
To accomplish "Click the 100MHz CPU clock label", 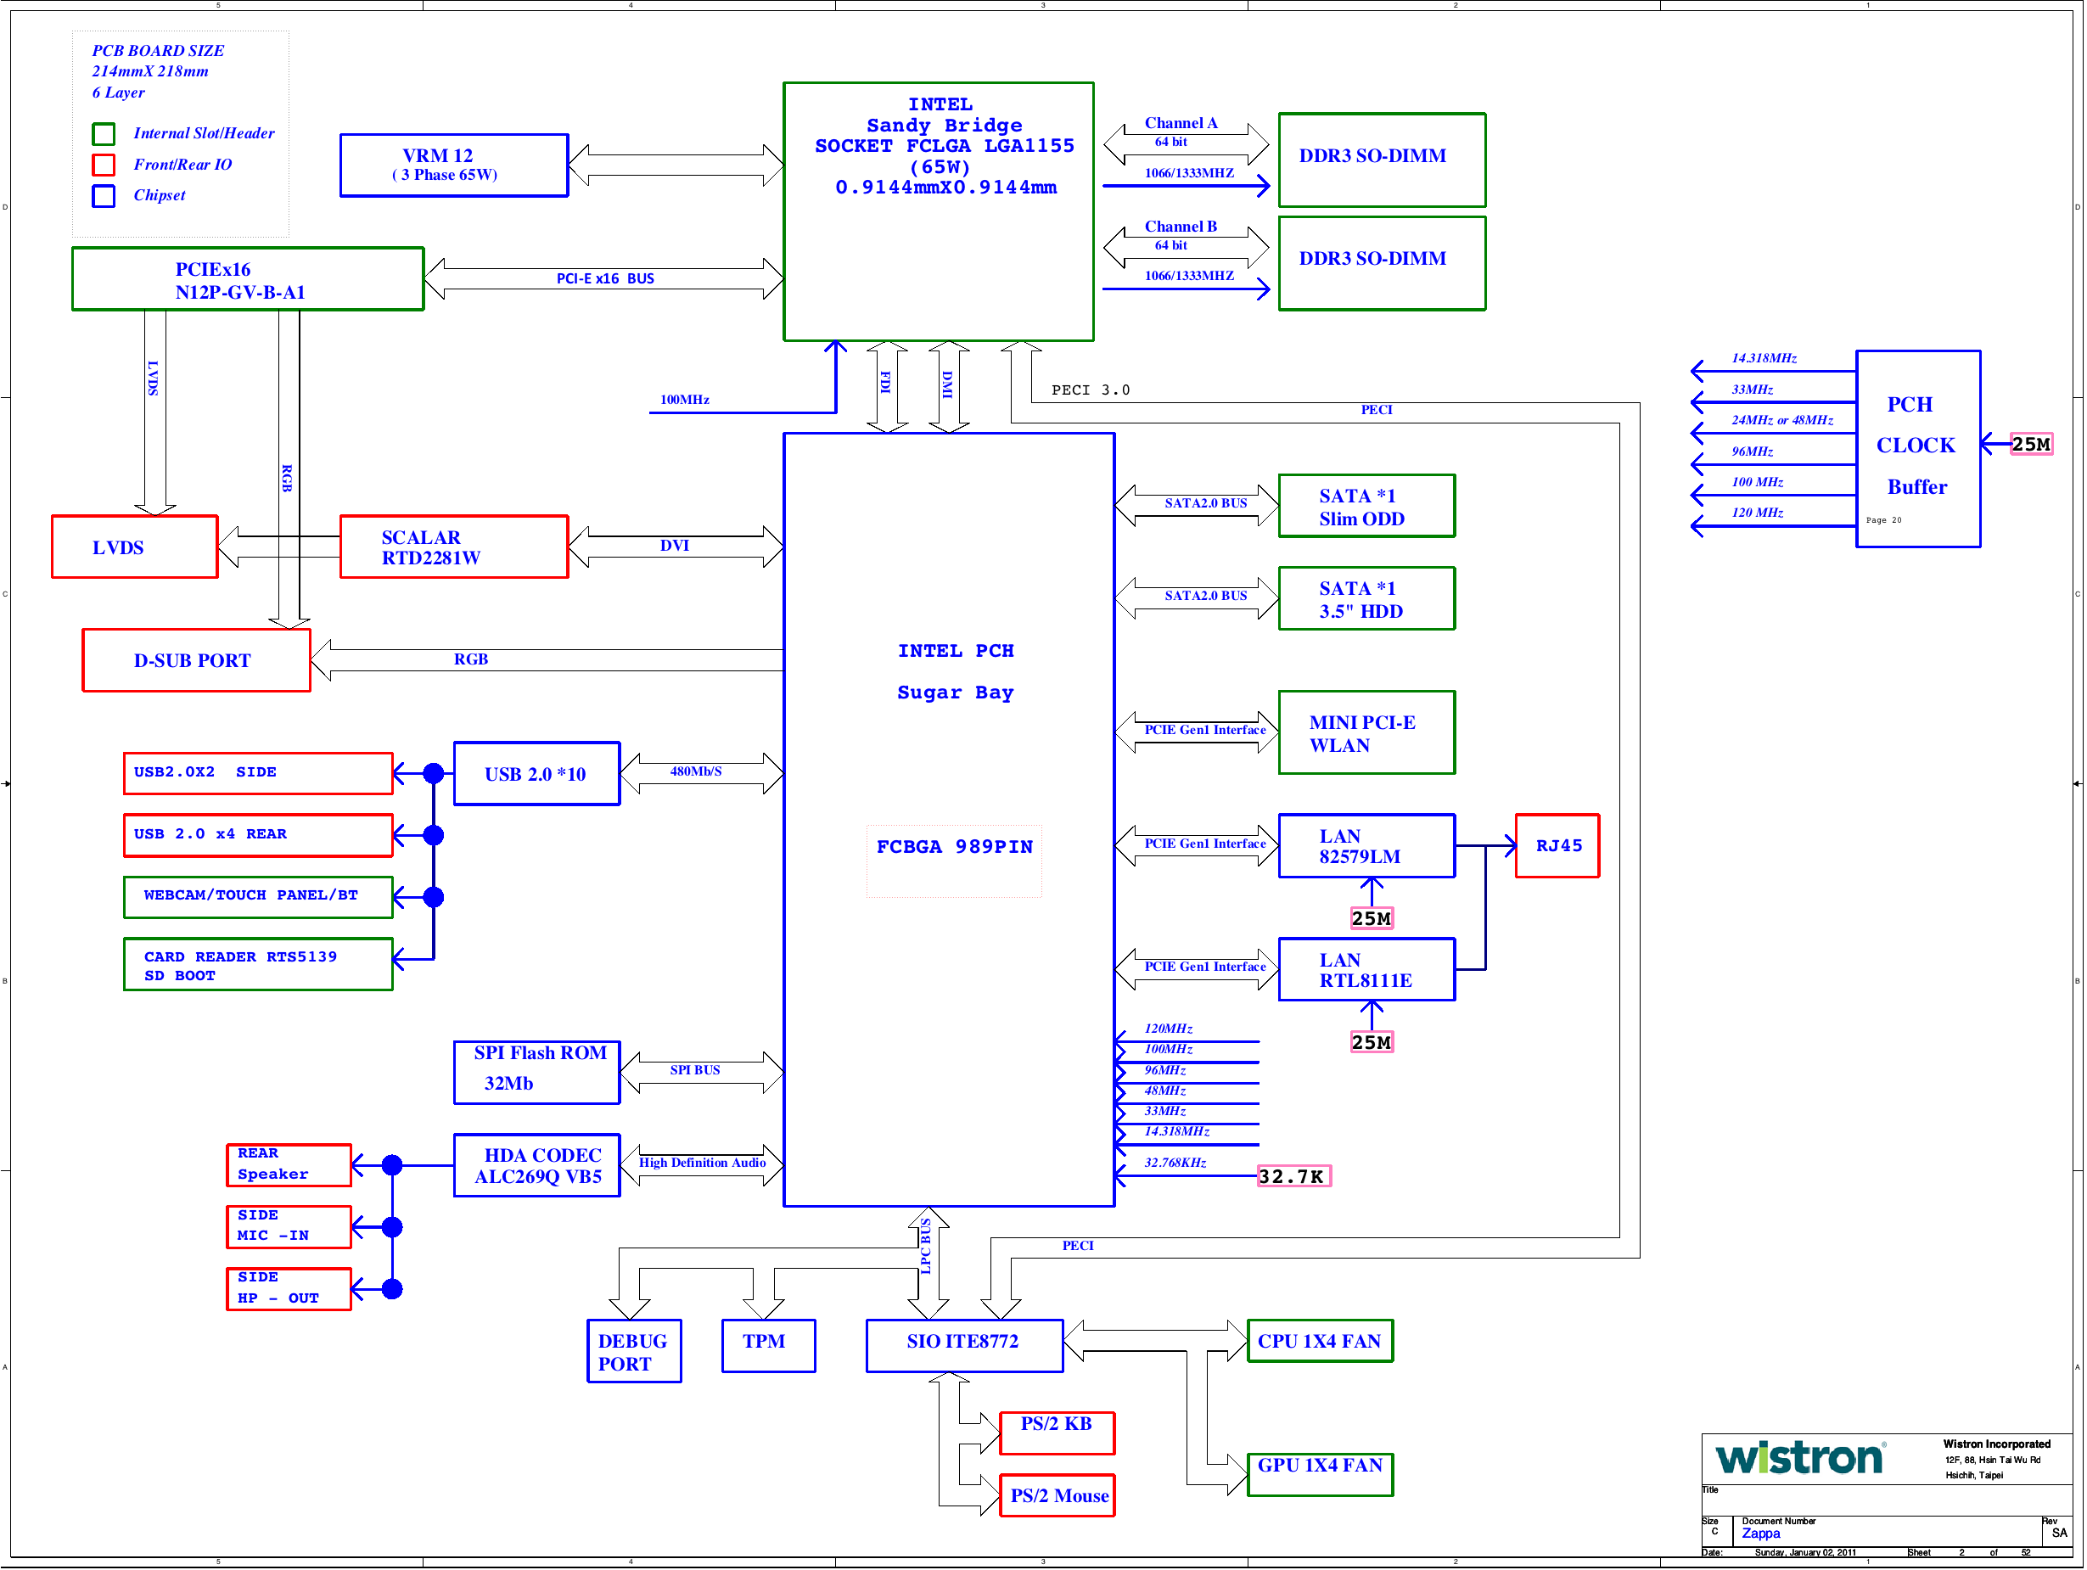I will pyautogui.click(x=685, y=400).
